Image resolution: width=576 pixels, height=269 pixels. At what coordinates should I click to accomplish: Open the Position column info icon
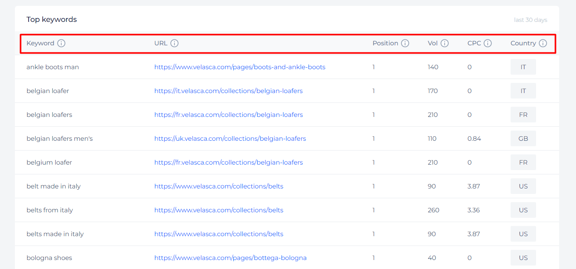coord(405,43)
